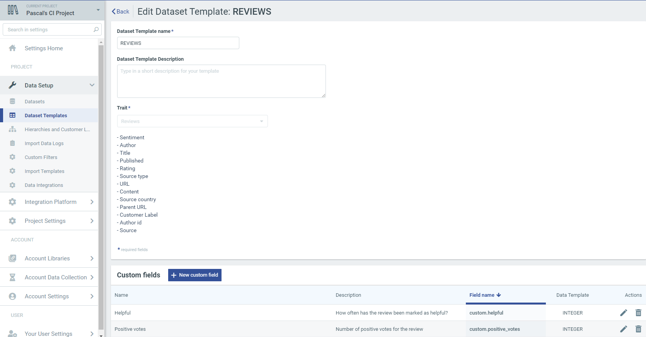The image size is (646, 337).
Task: Click the Dataset Template Description textarea
Action: click(221, 81)
